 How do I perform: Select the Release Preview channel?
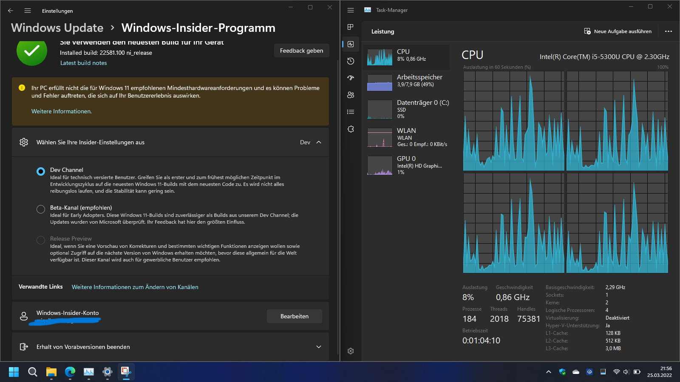tap(40, 240)
